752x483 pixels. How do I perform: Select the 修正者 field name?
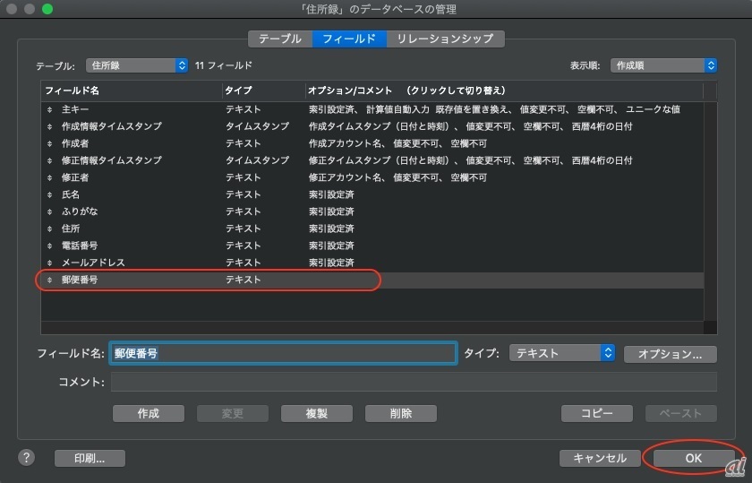(x=75, y=178)
